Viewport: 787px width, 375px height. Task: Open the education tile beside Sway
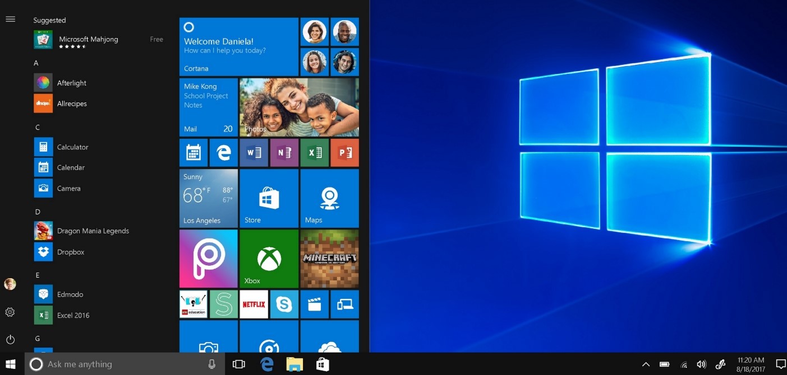pos(193,304)
